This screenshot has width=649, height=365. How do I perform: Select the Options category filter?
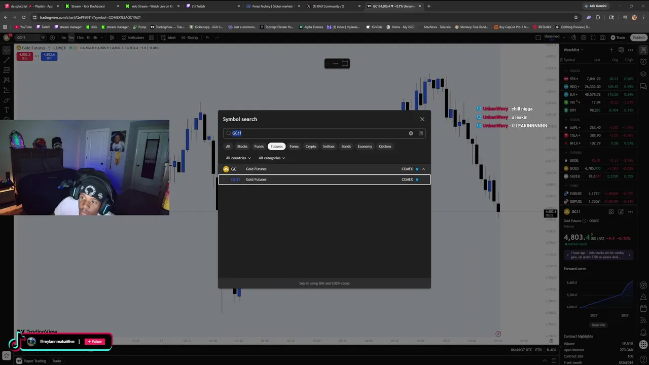coord(385,147)
